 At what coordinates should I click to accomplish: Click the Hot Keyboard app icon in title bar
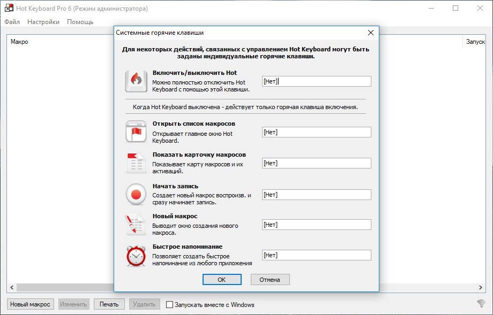pyautogui.click(x=9, y=8)
